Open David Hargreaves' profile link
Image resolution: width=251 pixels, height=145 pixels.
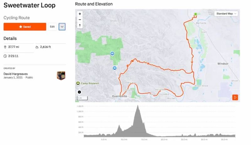coord(16,74)
